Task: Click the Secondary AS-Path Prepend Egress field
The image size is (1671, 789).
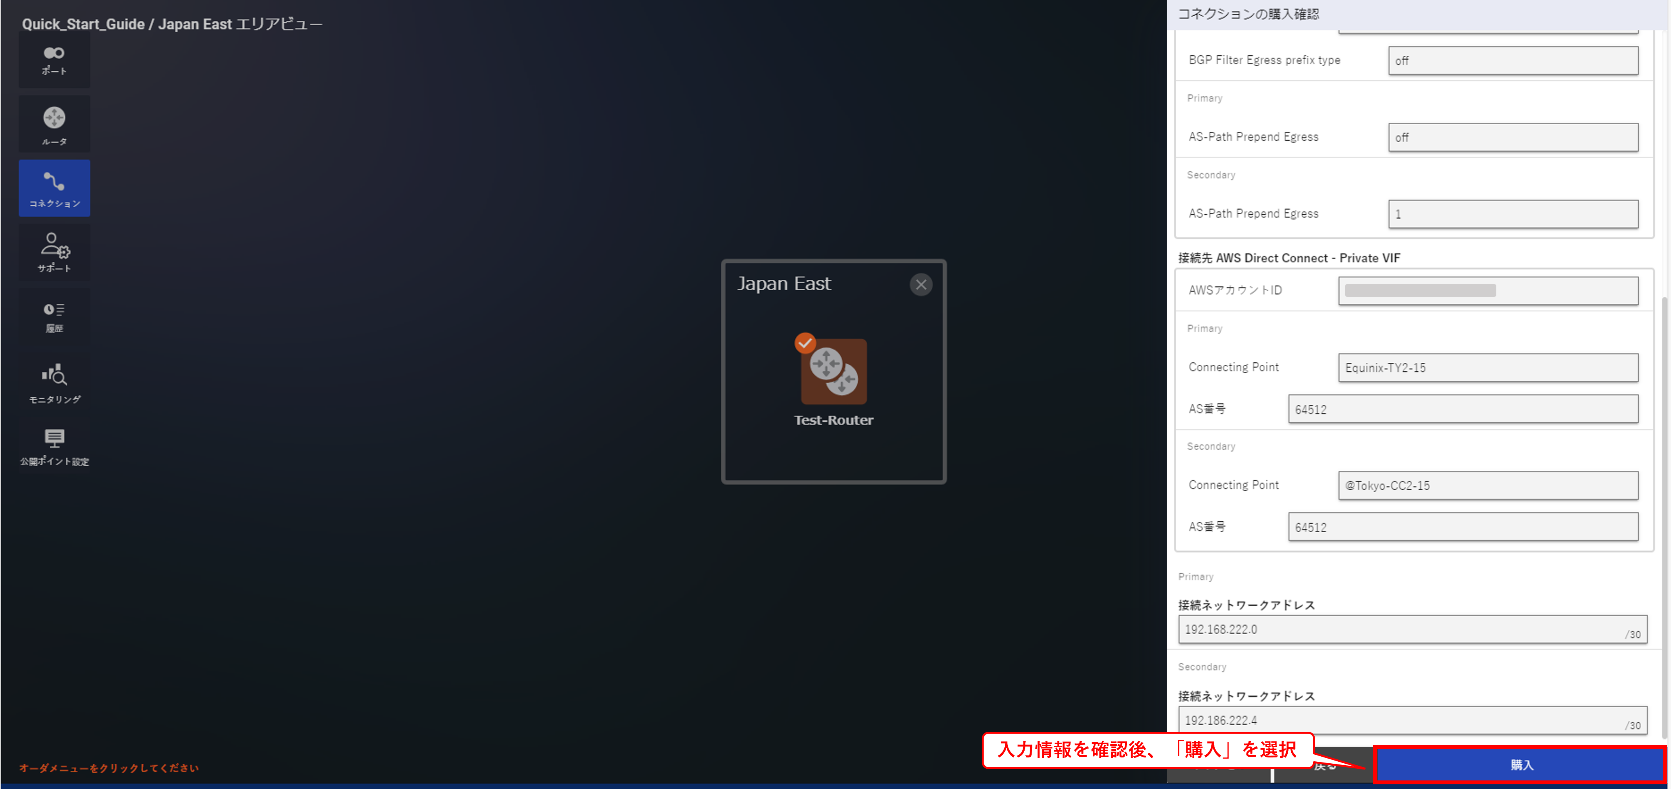Action: coord(1512,214)
